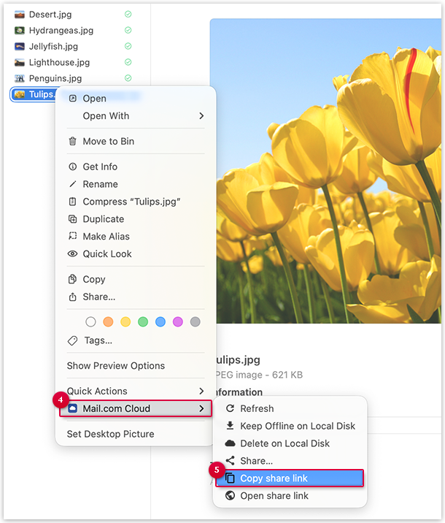
Task: Expand the Quick Actions submenu
Action: point(201,392)
